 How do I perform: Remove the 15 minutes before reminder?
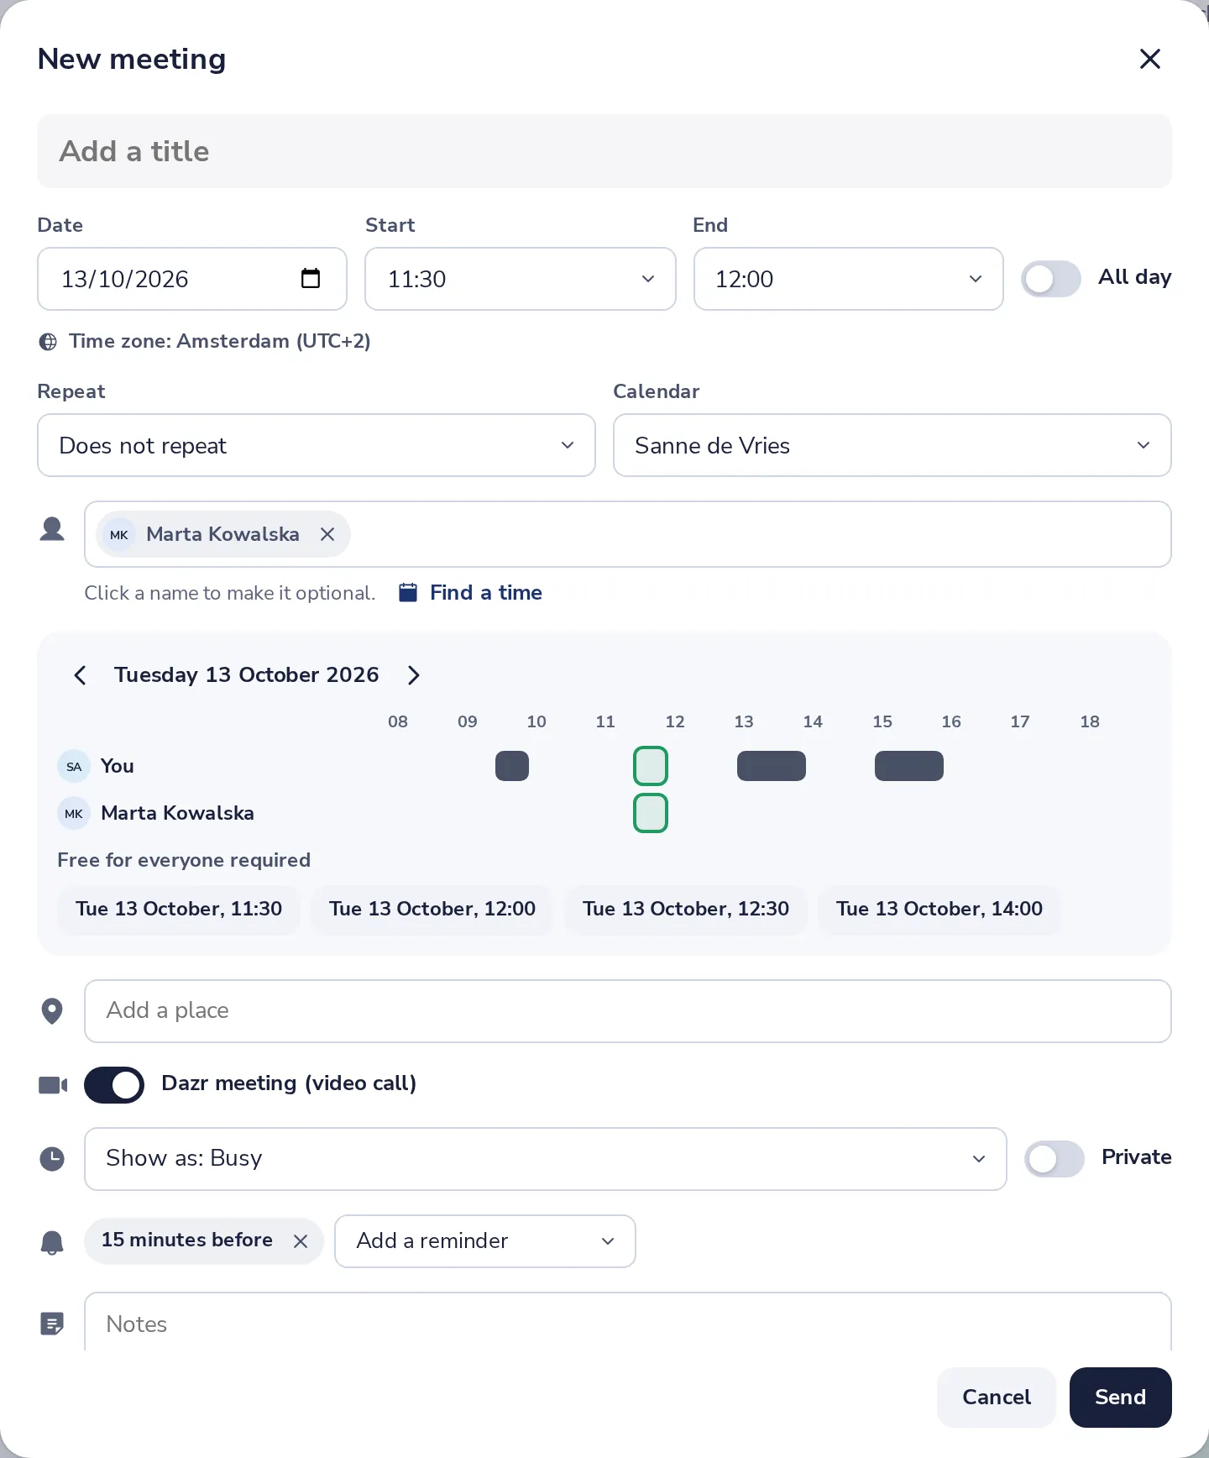coord(301,1241)
